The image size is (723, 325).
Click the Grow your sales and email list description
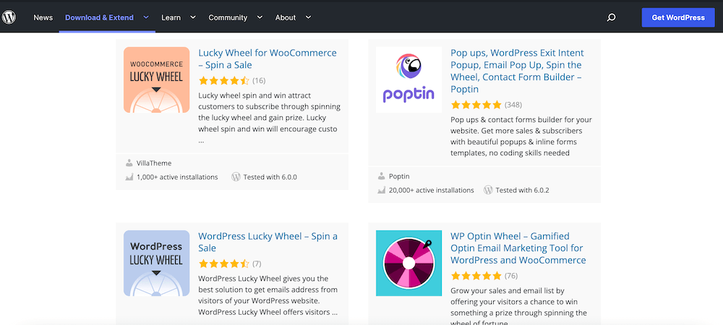pos(518,305)
